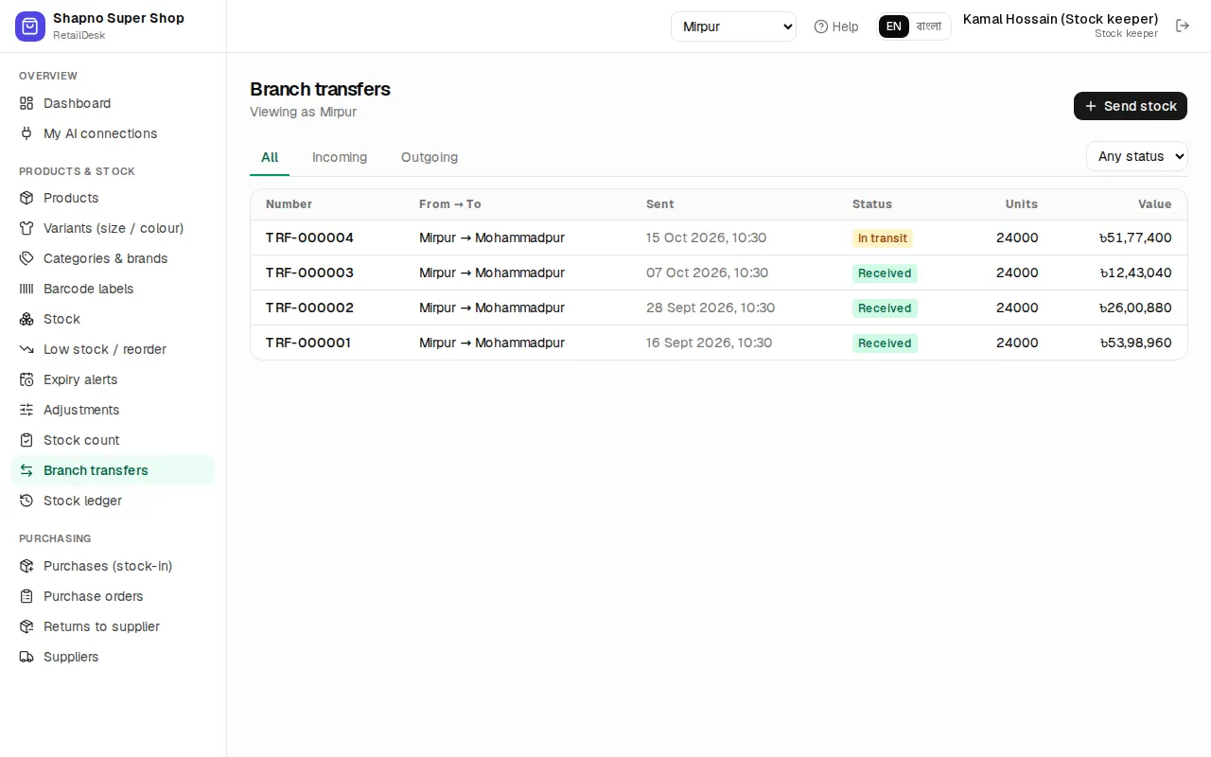Viewport: 1211px width, 757px height.
Task: Click value ৳51,77,400
Action: click(1135, 238)
